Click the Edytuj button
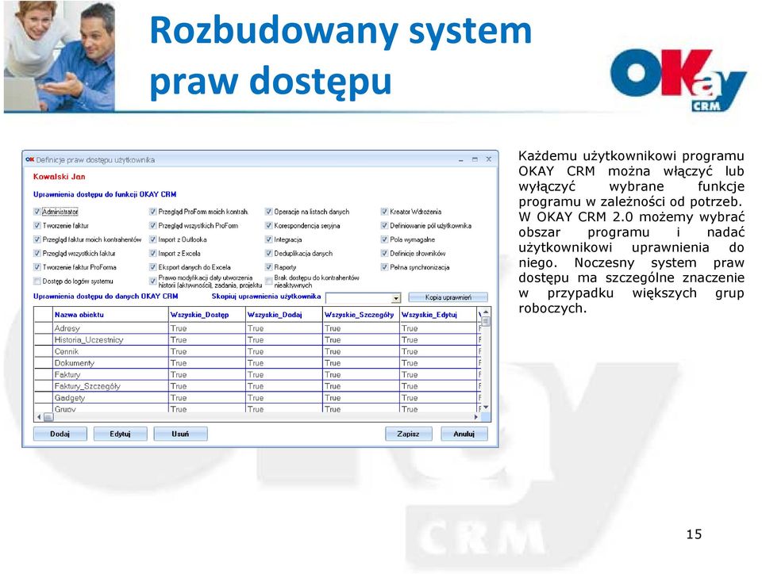 tap(120, 434)
